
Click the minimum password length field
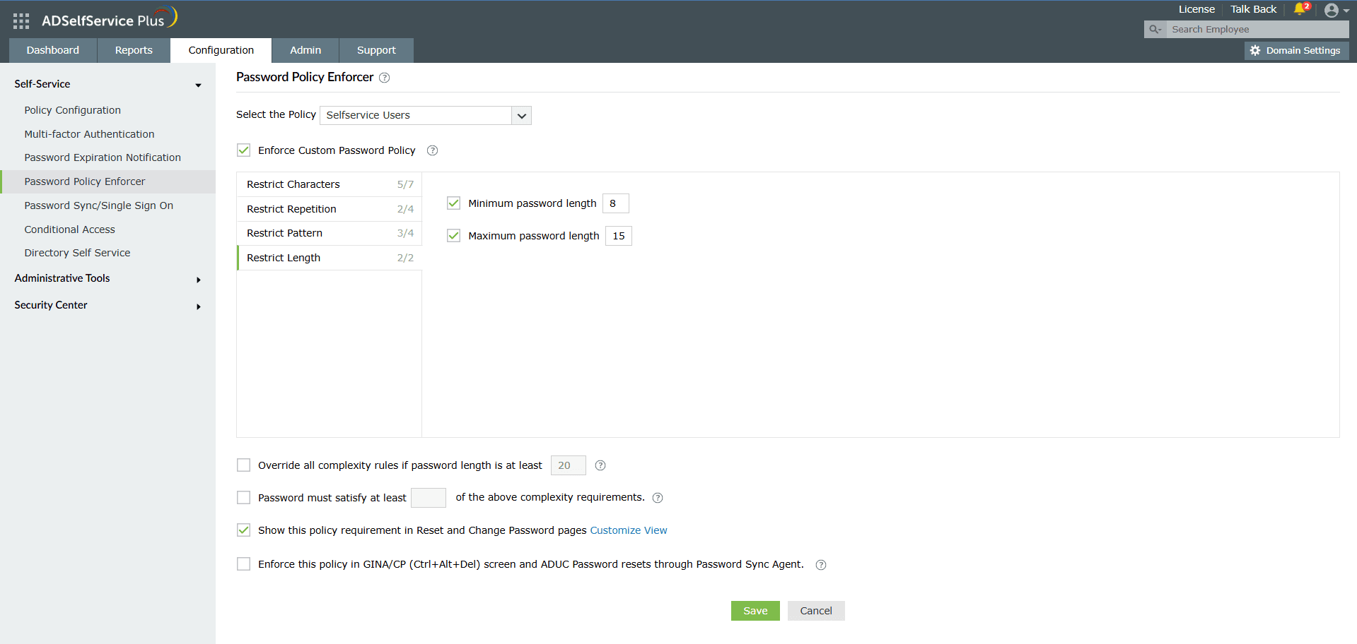pos(616,203)
